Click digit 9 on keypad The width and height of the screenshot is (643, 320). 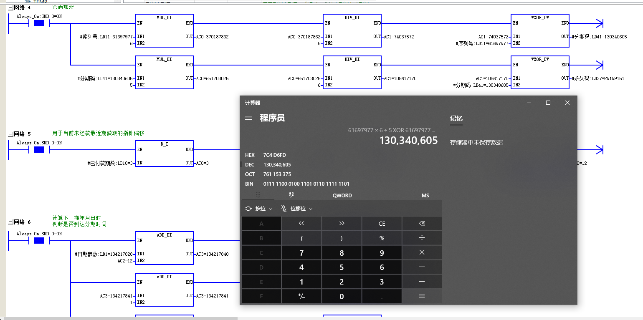coord(382,253)
